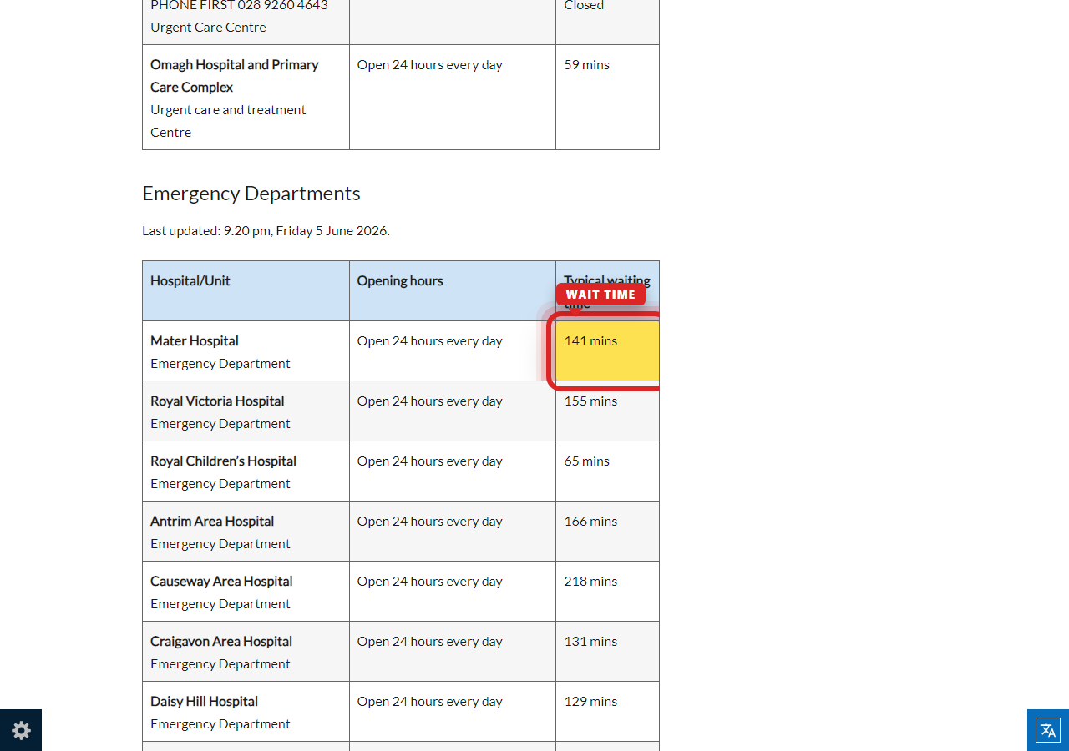Select the Emergency Departments heading
The height and width of the screenshot is (751, 1069).
(251, 194)
